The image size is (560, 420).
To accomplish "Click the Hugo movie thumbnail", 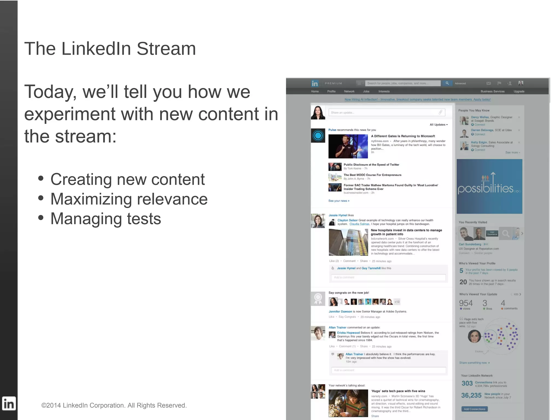I will tap(348, 403).
